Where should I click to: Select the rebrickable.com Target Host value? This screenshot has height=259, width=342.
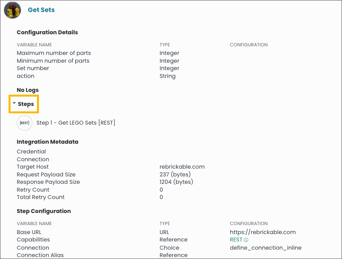click(182, 167)
